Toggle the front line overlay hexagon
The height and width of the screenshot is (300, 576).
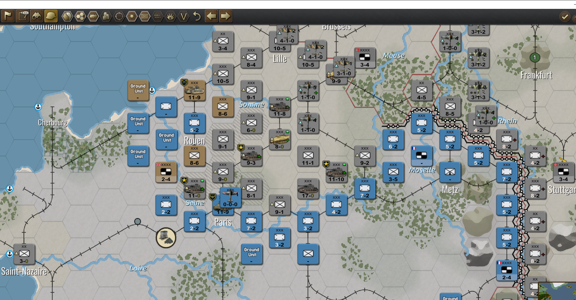pos(158,16)
